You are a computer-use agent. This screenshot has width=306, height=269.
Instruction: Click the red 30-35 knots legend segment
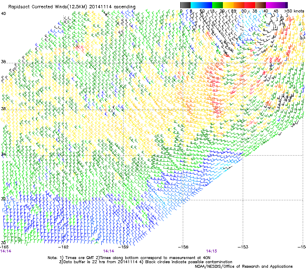coord(250,5)
